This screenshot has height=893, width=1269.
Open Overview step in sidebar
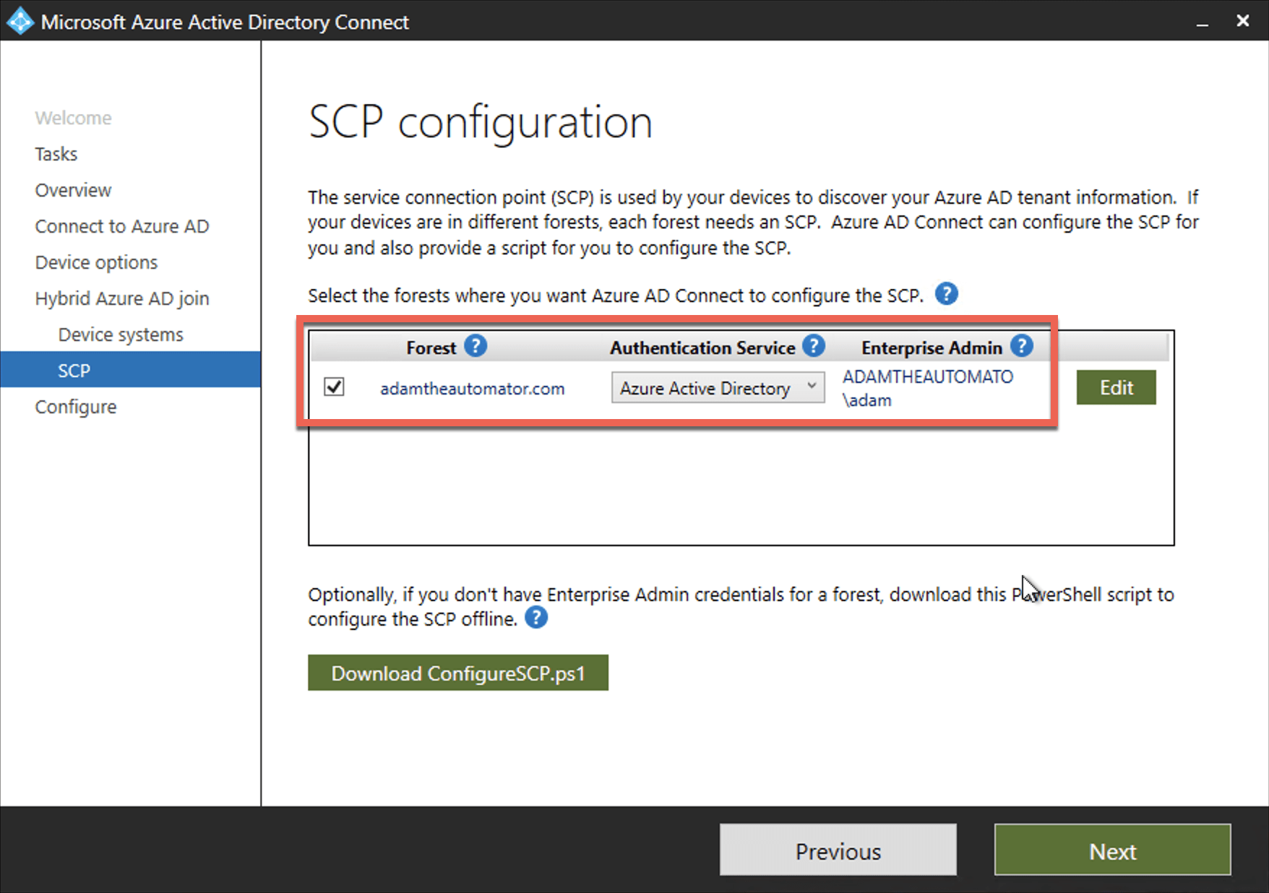73,190
